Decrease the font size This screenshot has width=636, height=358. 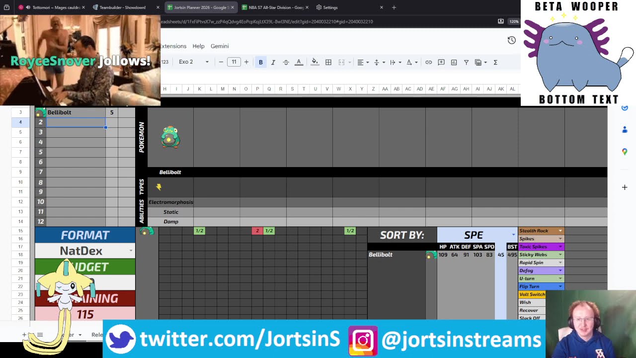click(221, 62)
